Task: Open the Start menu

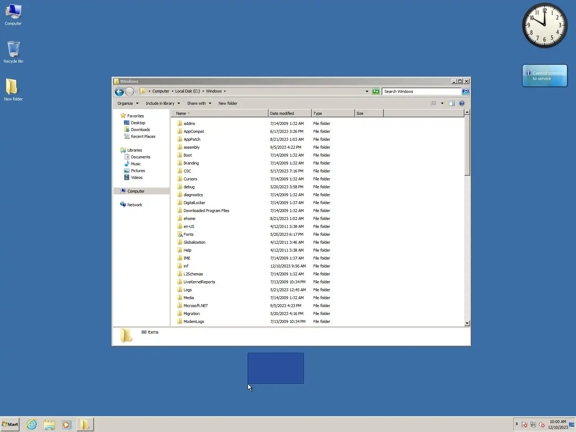Action: 10,424
